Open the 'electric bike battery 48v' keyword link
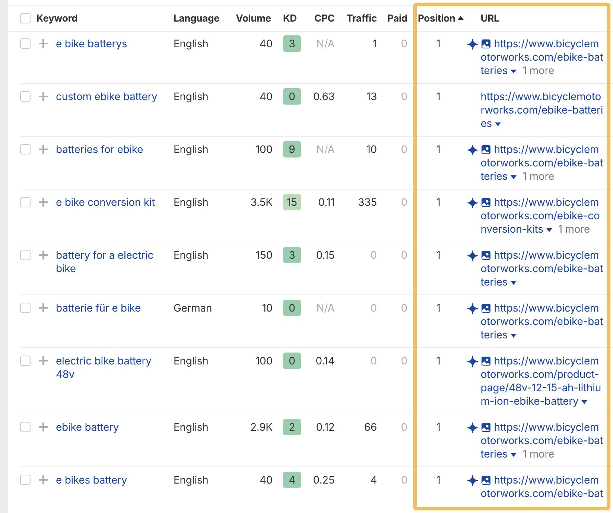The height and width of the screenshot is (513, 613). coord(104,367)
